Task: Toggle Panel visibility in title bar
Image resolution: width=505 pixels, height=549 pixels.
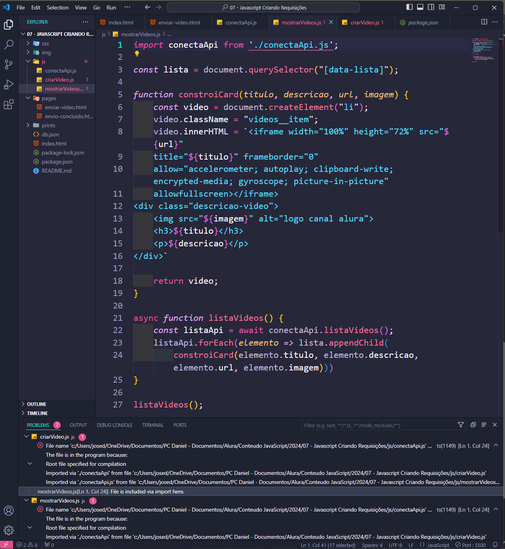Action: point(420,7)
